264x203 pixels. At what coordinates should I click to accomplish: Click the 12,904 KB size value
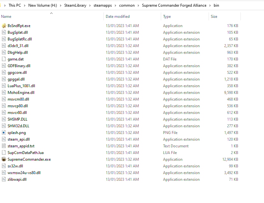pos(230,159)
